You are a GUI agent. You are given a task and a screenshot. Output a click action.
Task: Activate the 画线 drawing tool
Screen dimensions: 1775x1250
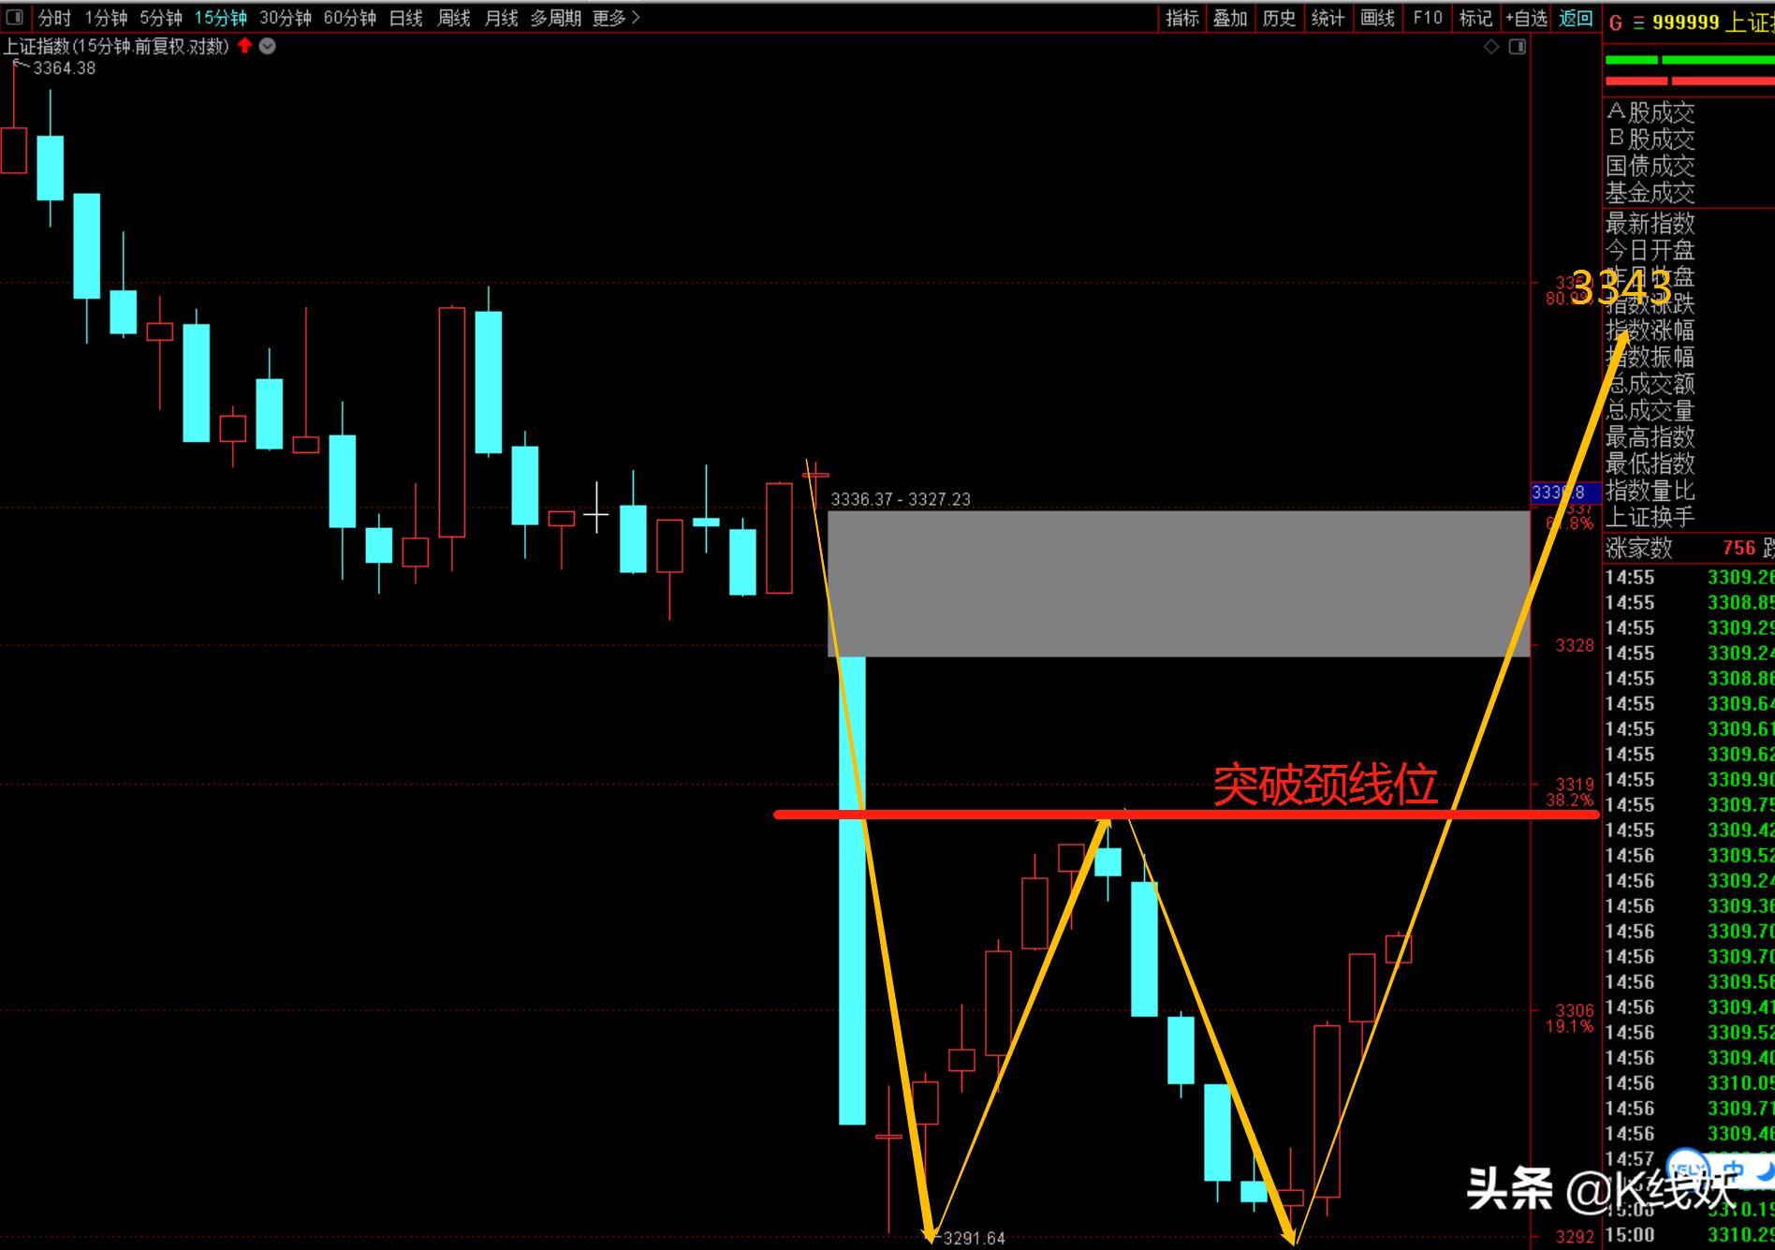click(x=1378, y=18)
